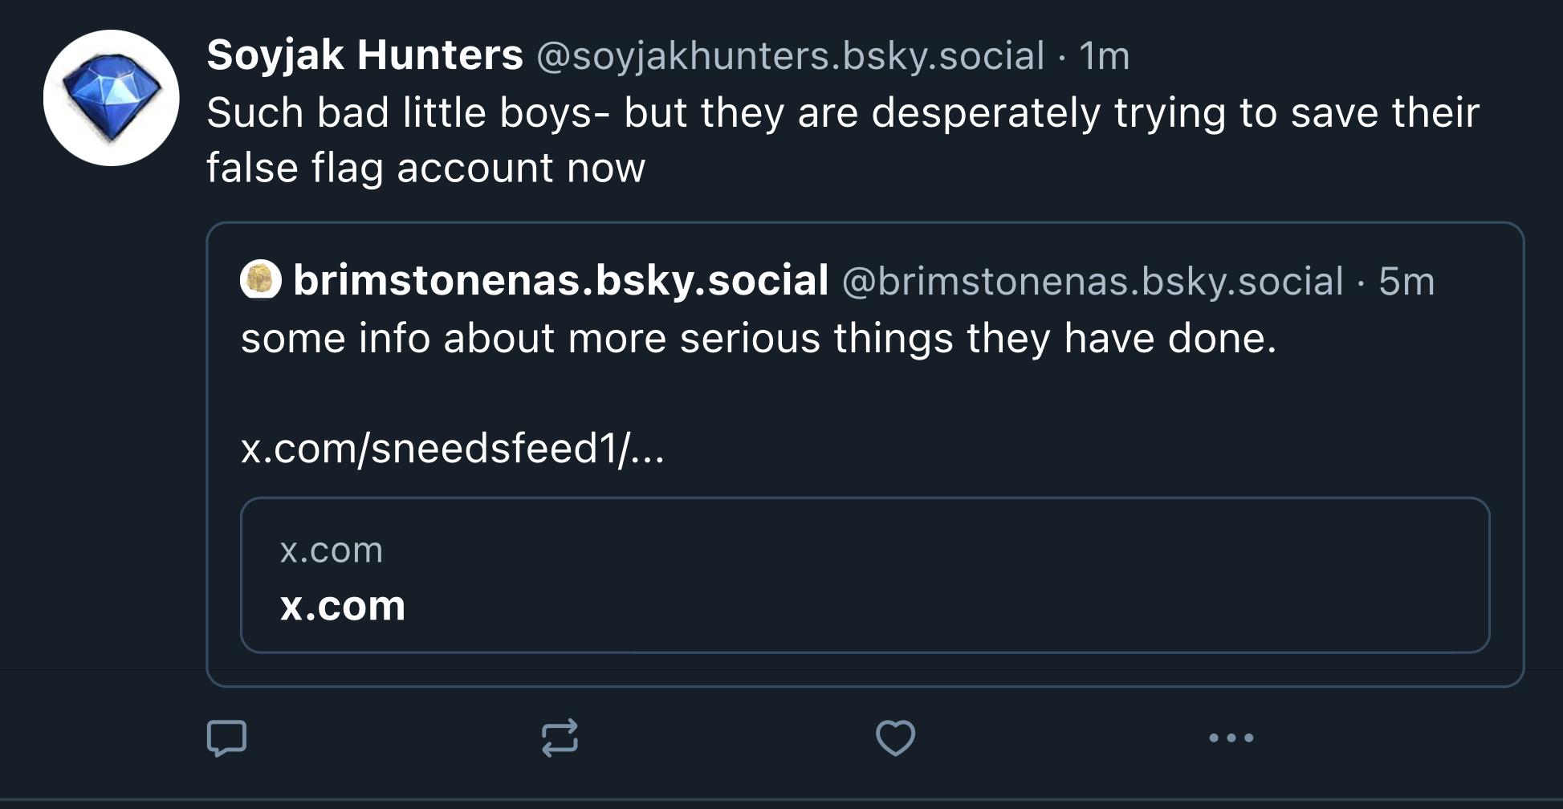Open the bold brimstonenas.bsky.social display name
Viewport: 1563px width, 809px height.
click(x=560, y=280)
